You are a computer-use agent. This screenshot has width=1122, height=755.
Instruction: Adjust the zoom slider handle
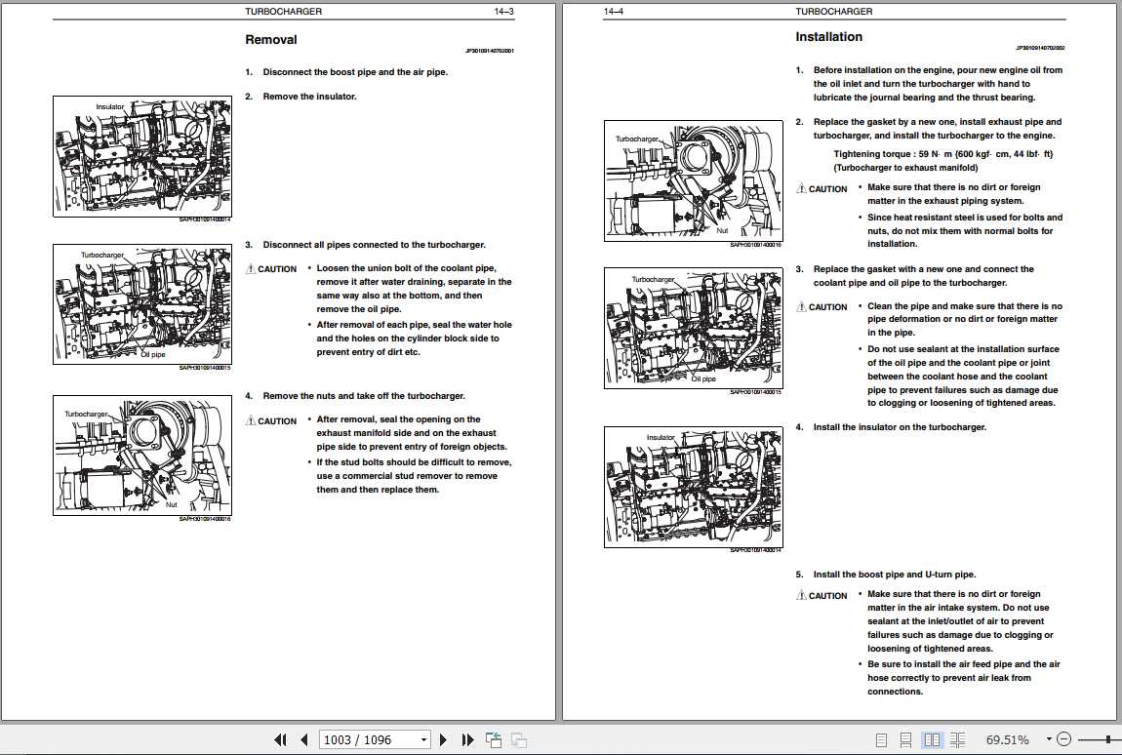click(x=1108, y=740)
